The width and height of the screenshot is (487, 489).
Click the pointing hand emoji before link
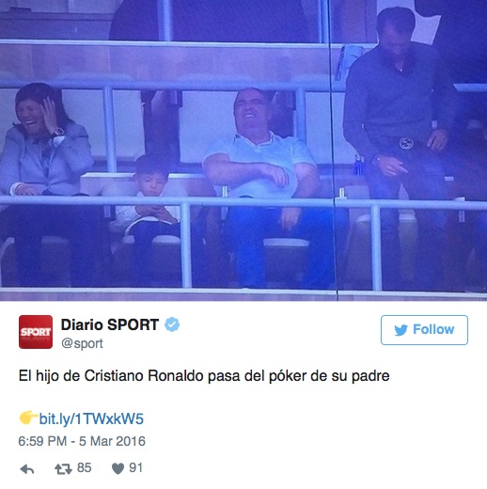pyautogui.click(x=28, y=418)
